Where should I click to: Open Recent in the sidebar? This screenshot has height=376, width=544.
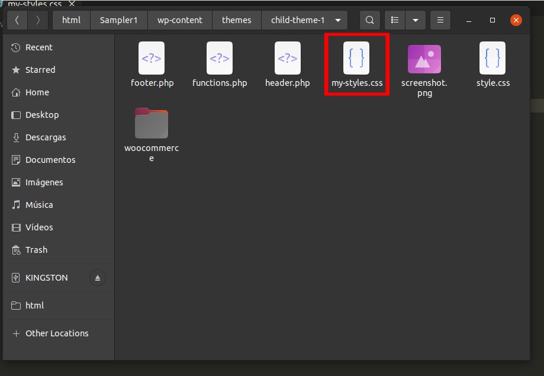point(59,47)
